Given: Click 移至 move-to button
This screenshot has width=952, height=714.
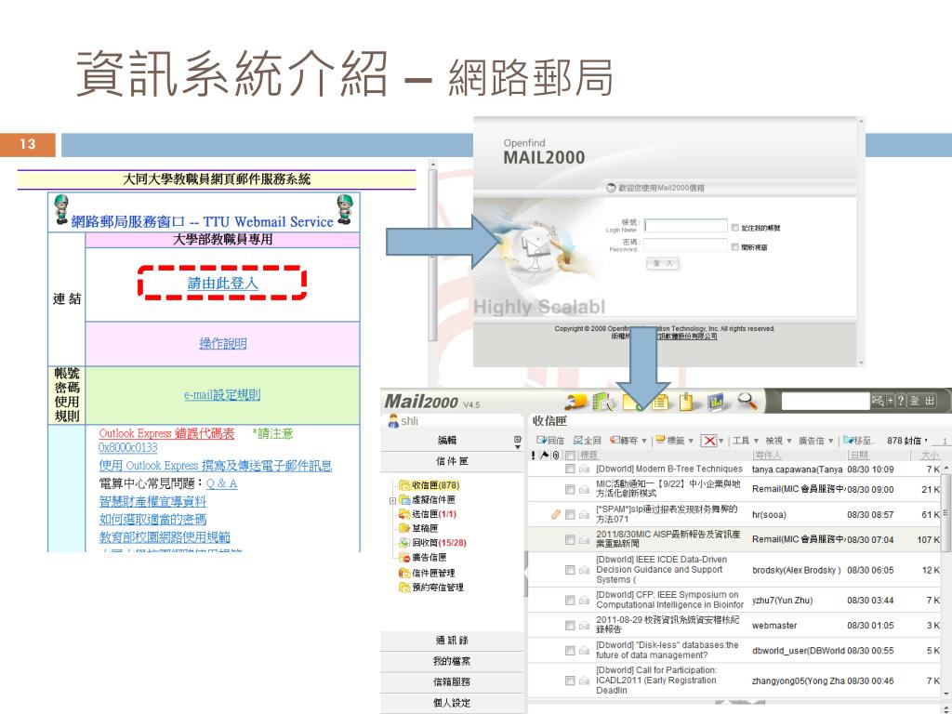Looking at the screenshot, I should (858, 440).
